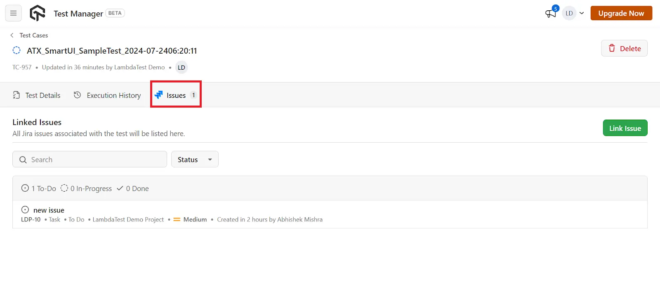Click the Jira icon on Issues tab

(x=158, y=95)
